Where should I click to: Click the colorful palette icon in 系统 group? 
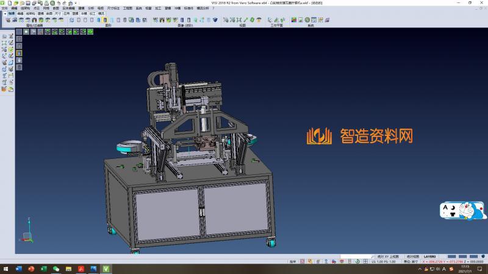tap(293, 20)
